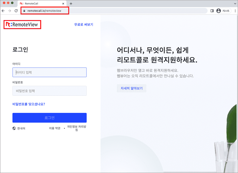Screen dimensions: 238x173
Task: Click the 자세히 알아보기 button
Action: (x=132, y=88)
